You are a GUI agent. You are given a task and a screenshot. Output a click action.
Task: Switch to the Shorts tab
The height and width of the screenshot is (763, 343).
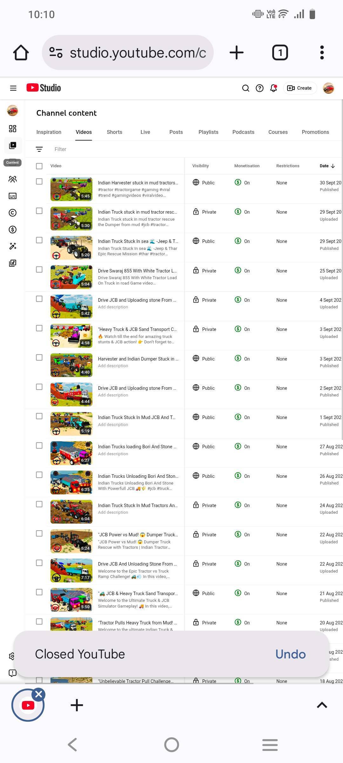114,132
